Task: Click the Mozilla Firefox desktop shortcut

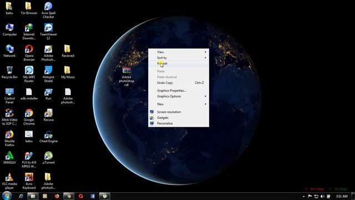Action: pos(9,138)
